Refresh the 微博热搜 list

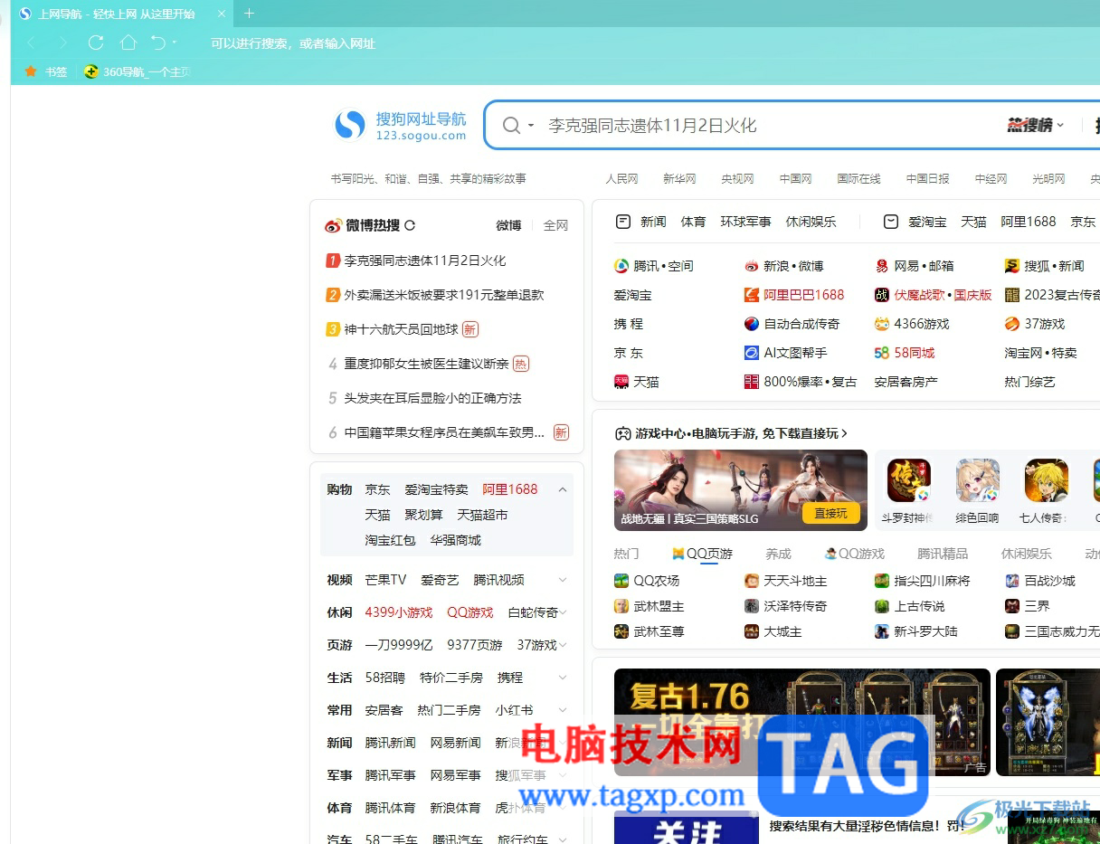[410, 225]
